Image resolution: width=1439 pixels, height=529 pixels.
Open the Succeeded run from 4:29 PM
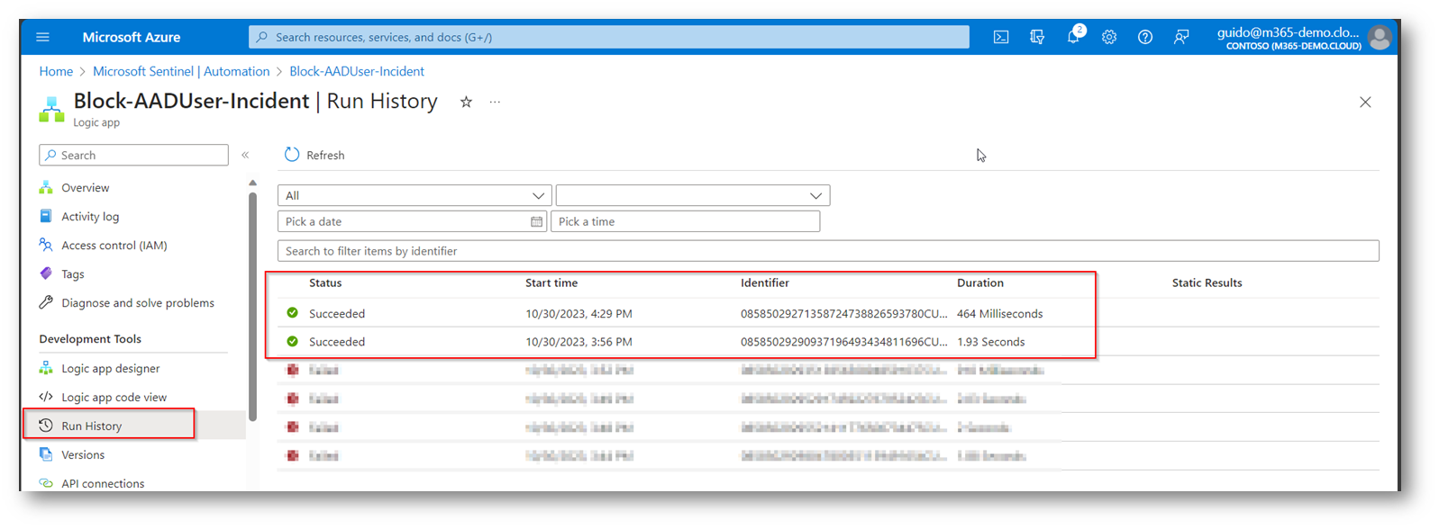pyautogui.click(x=337, y=313)
